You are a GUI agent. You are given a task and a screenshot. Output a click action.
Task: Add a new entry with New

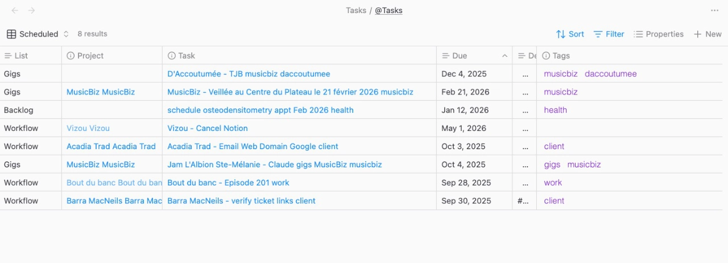coord(708,34)
